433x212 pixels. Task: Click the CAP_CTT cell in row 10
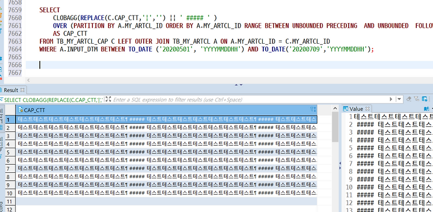(166, 193)
